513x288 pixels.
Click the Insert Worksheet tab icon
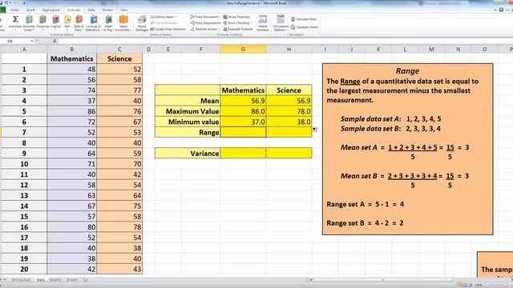coord(85,280)
